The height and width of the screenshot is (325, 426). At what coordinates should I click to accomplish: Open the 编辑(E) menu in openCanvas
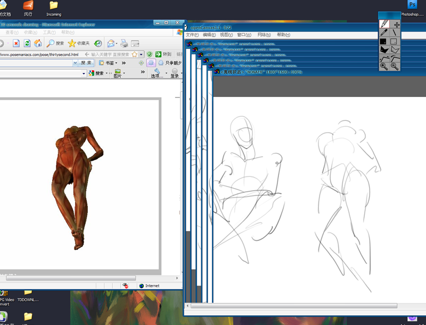209,35
